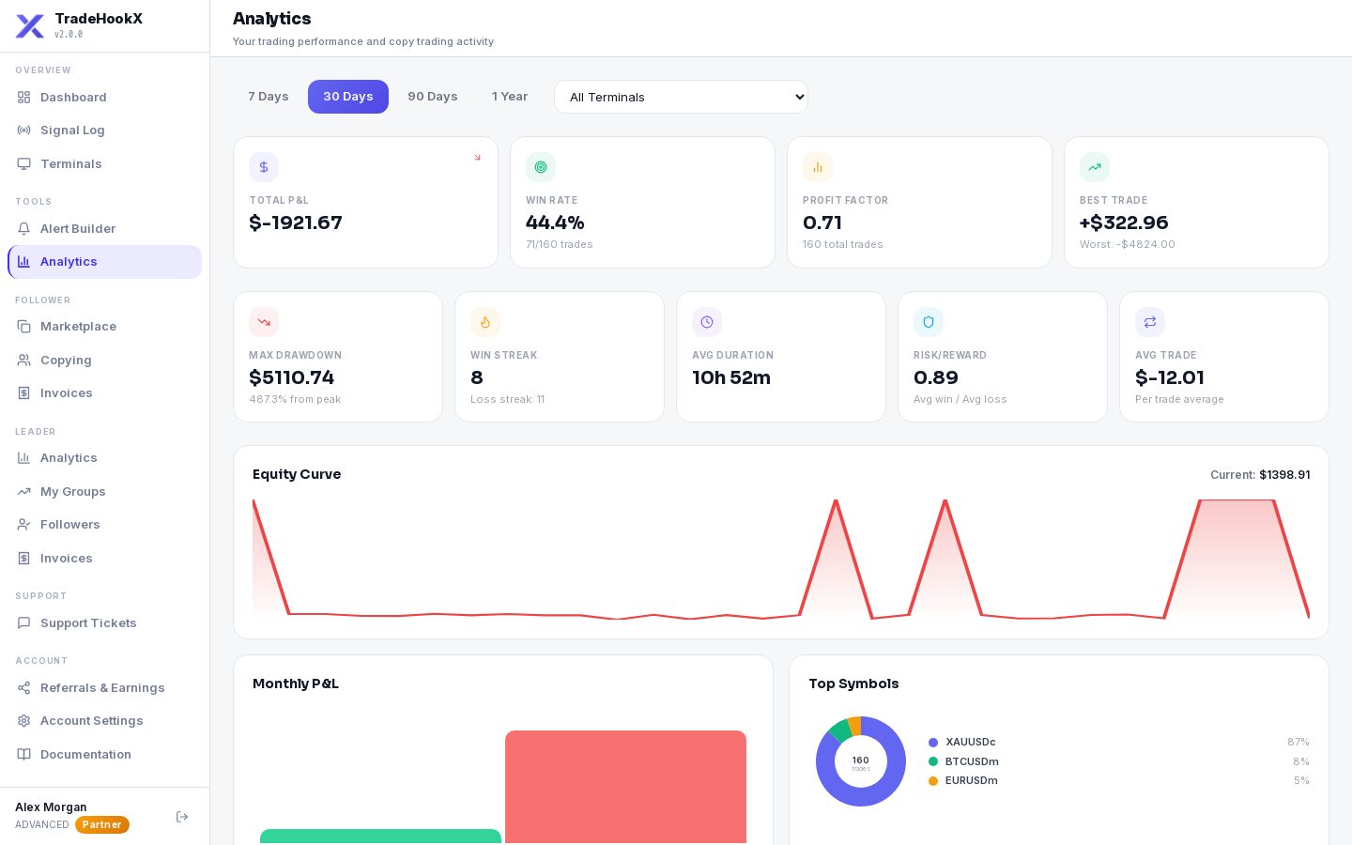The height and width of the screenshot is (845, 1352).
Task: Click the Support Tickets chat icon
Action: tap(24, 623)
